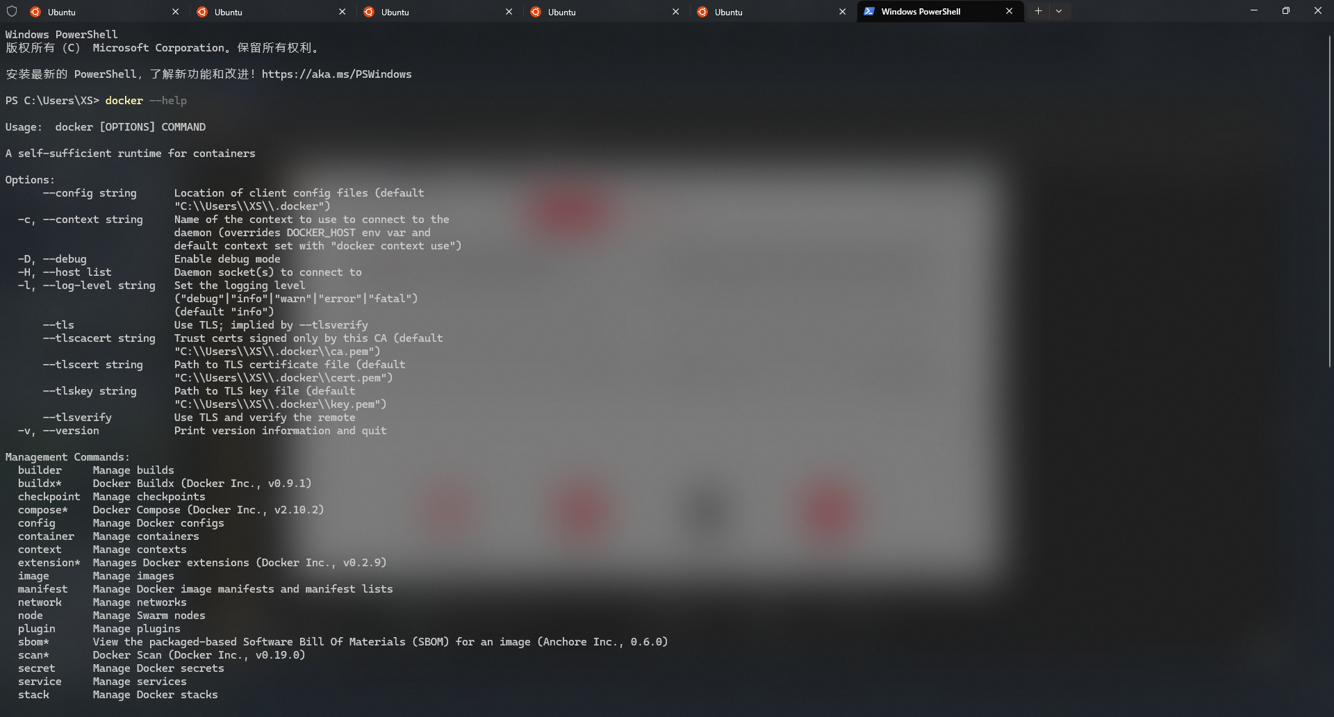Click the 'scan*' command name

(33, 654)
